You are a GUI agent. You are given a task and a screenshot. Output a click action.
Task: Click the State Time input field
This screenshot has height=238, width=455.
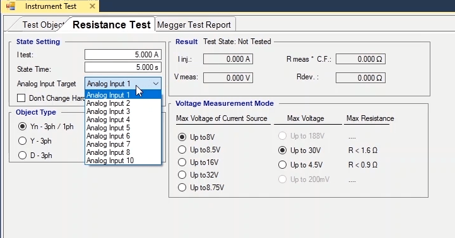click(123, 67)
